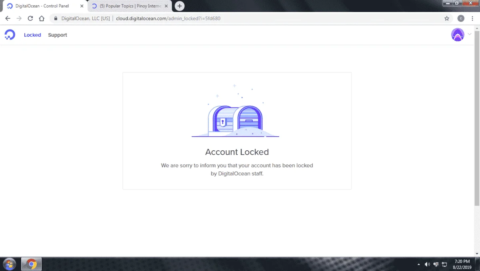Close the DigitalOcean Control Panel tab
This screenshot has width=480, height=271.
coord(82,6)
